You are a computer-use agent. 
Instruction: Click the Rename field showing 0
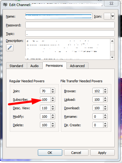pyautogui.click(x=98, y=117)
